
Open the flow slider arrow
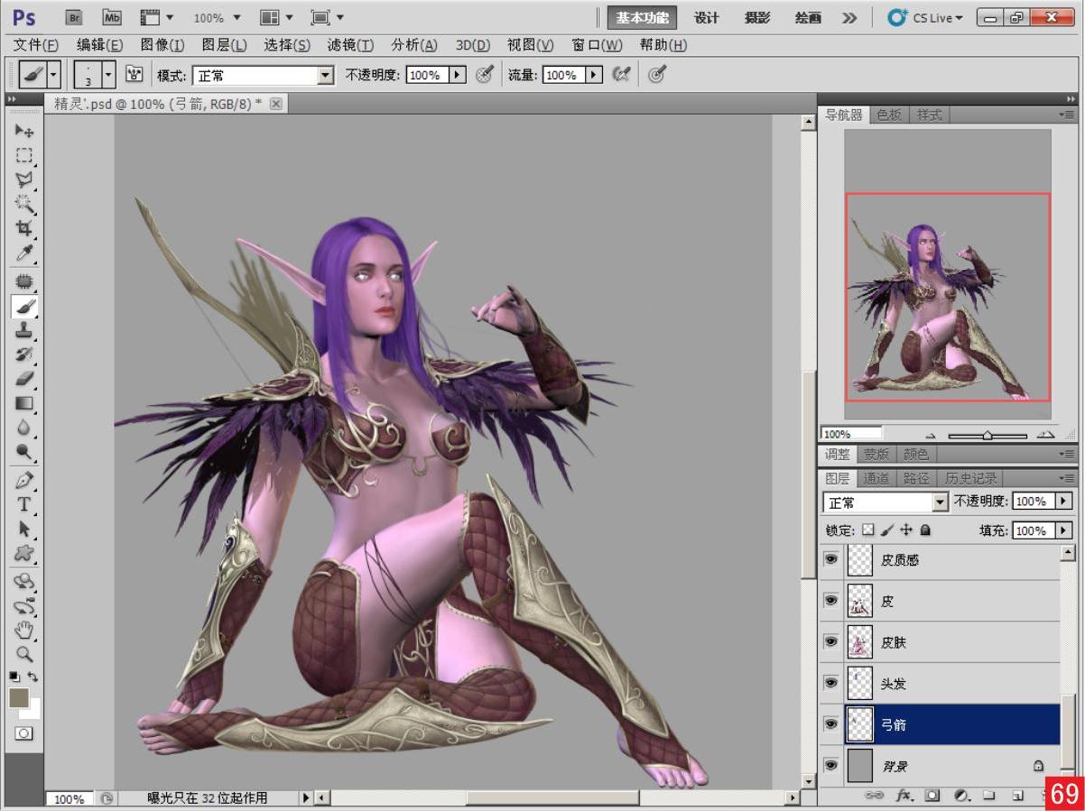tap(594, 75)
